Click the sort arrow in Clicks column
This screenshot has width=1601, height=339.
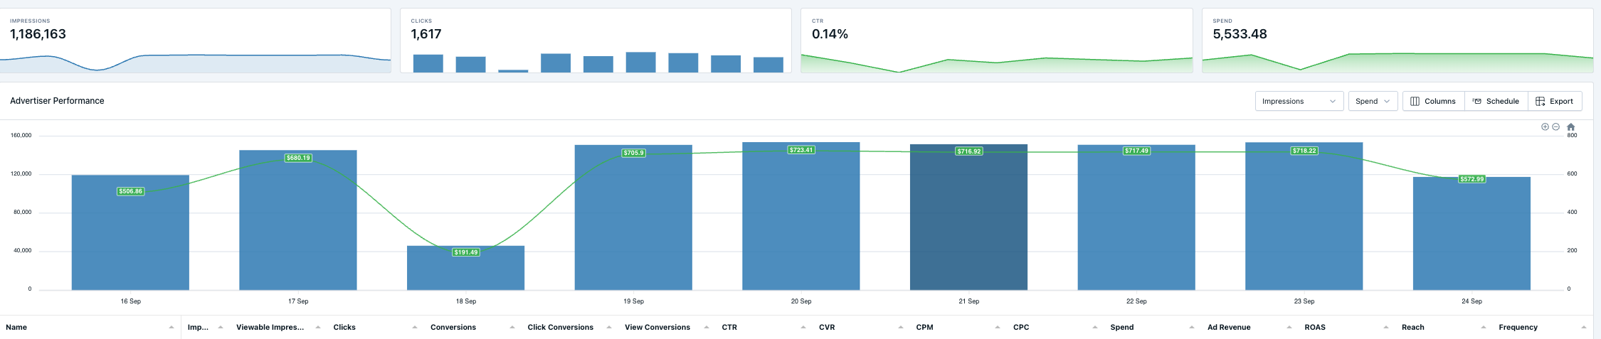[x=415, y=327]
